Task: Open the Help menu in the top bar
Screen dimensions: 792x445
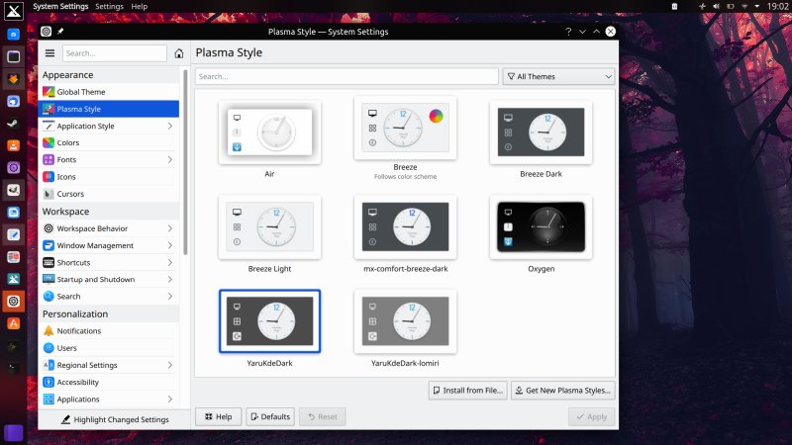Action: point(140,6)
